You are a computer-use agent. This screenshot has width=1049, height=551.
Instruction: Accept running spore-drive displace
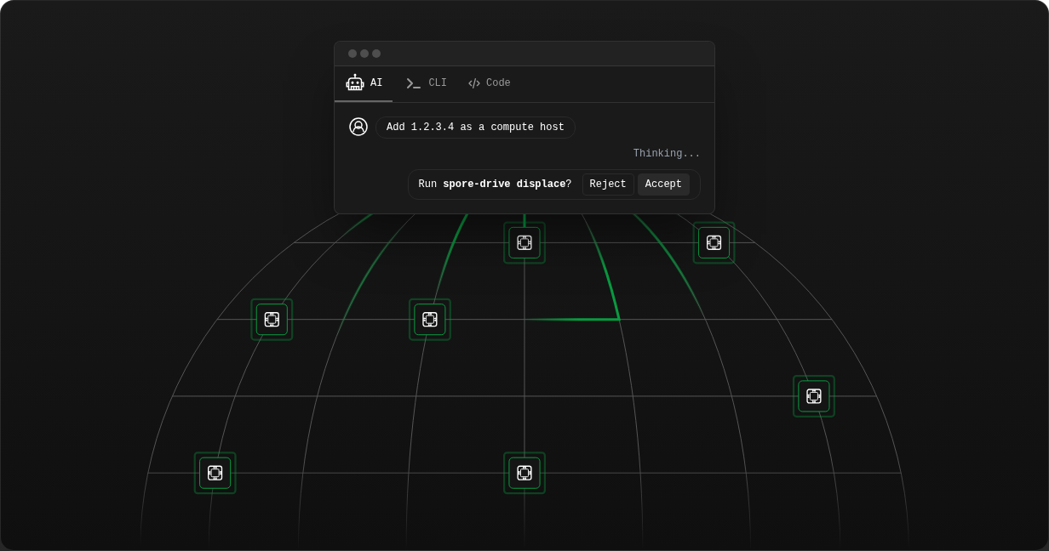[x=663, y=184]
